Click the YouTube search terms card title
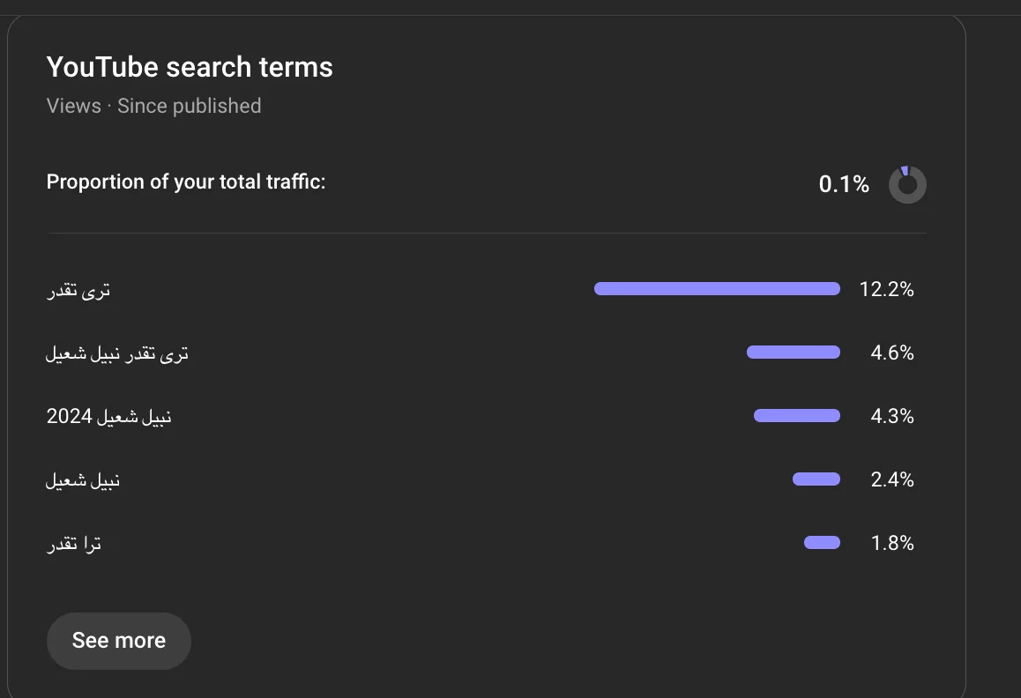 point(190,67)
